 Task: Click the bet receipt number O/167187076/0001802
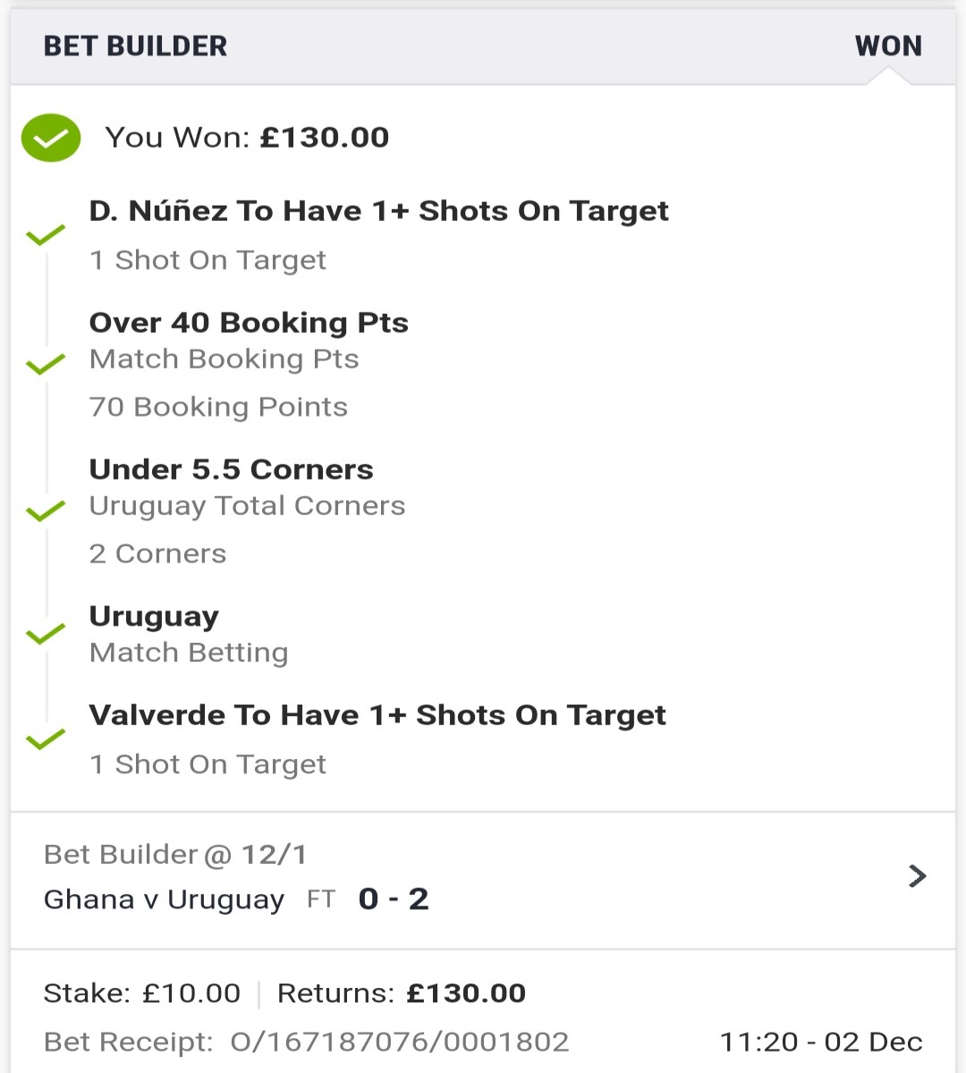click(x=399, y=1042)
